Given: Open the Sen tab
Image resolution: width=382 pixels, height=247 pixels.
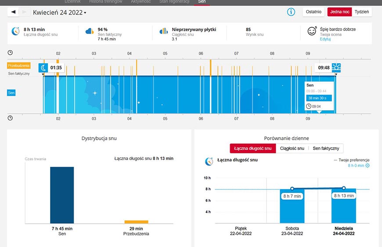Looking at the screenshot, I should click(202, 2).
